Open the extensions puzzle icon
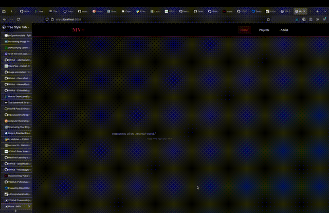The width and height of the screenshot is (329, 213). [x=310, y=20]
